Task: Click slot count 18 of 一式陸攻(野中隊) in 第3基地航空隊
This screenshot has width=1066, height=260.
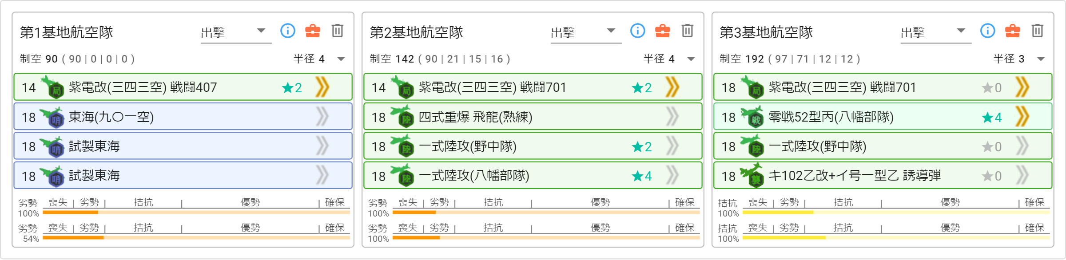Action: 728,147
